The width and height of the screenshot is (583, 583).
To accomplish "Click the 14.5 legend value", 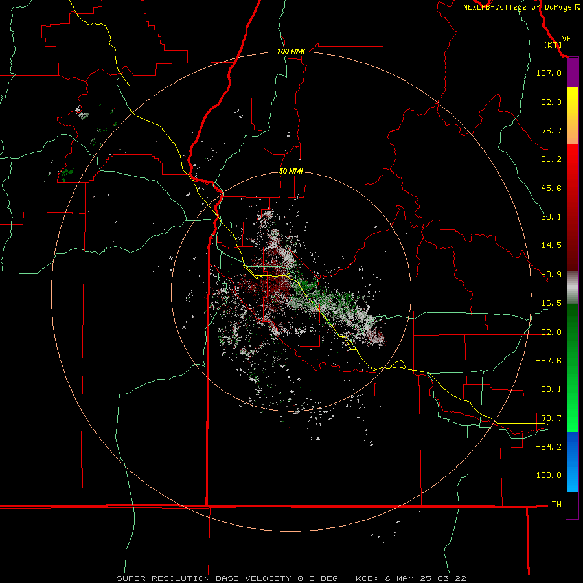I will (x=551, y=246).
